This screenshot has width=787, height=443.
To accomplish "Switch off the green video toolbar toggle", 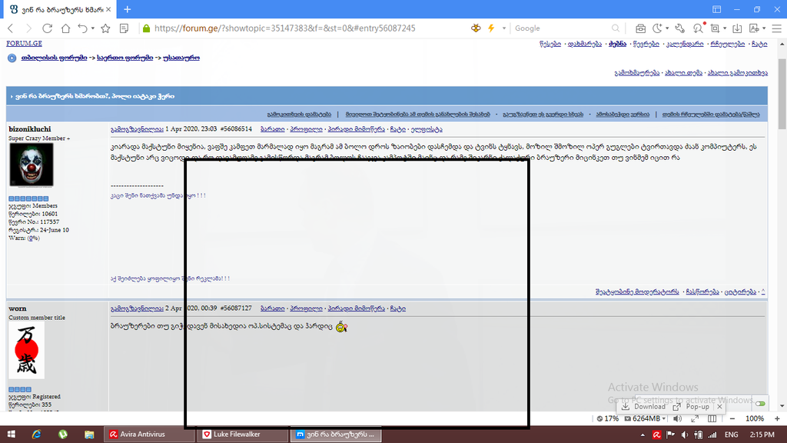I will click(x=760, y=404).
